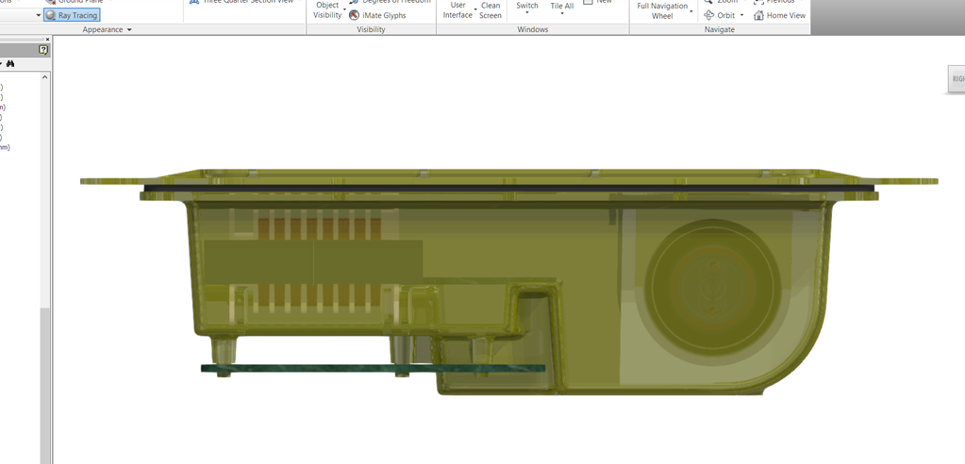Select the Orbit tool icon
The width and height of the screenshot is (965, 464).
(709, 15)
